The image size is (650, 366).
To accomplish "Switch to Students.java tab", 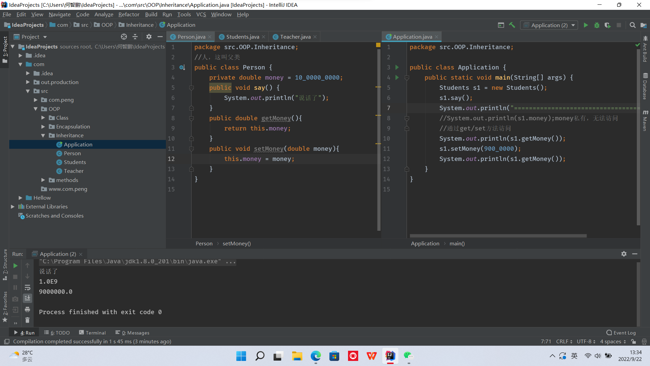I will [x=242, y=37].
